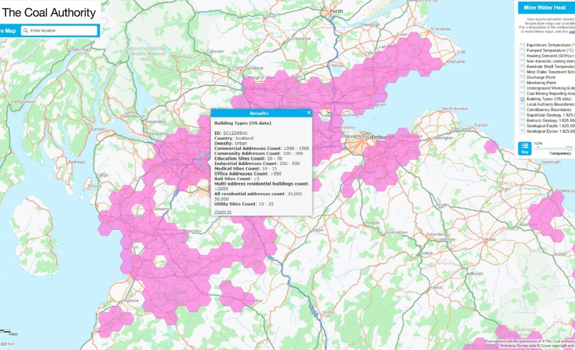575x350 pixels.
Task: Click the Transparency slider handle
Action: pos(569,148)
